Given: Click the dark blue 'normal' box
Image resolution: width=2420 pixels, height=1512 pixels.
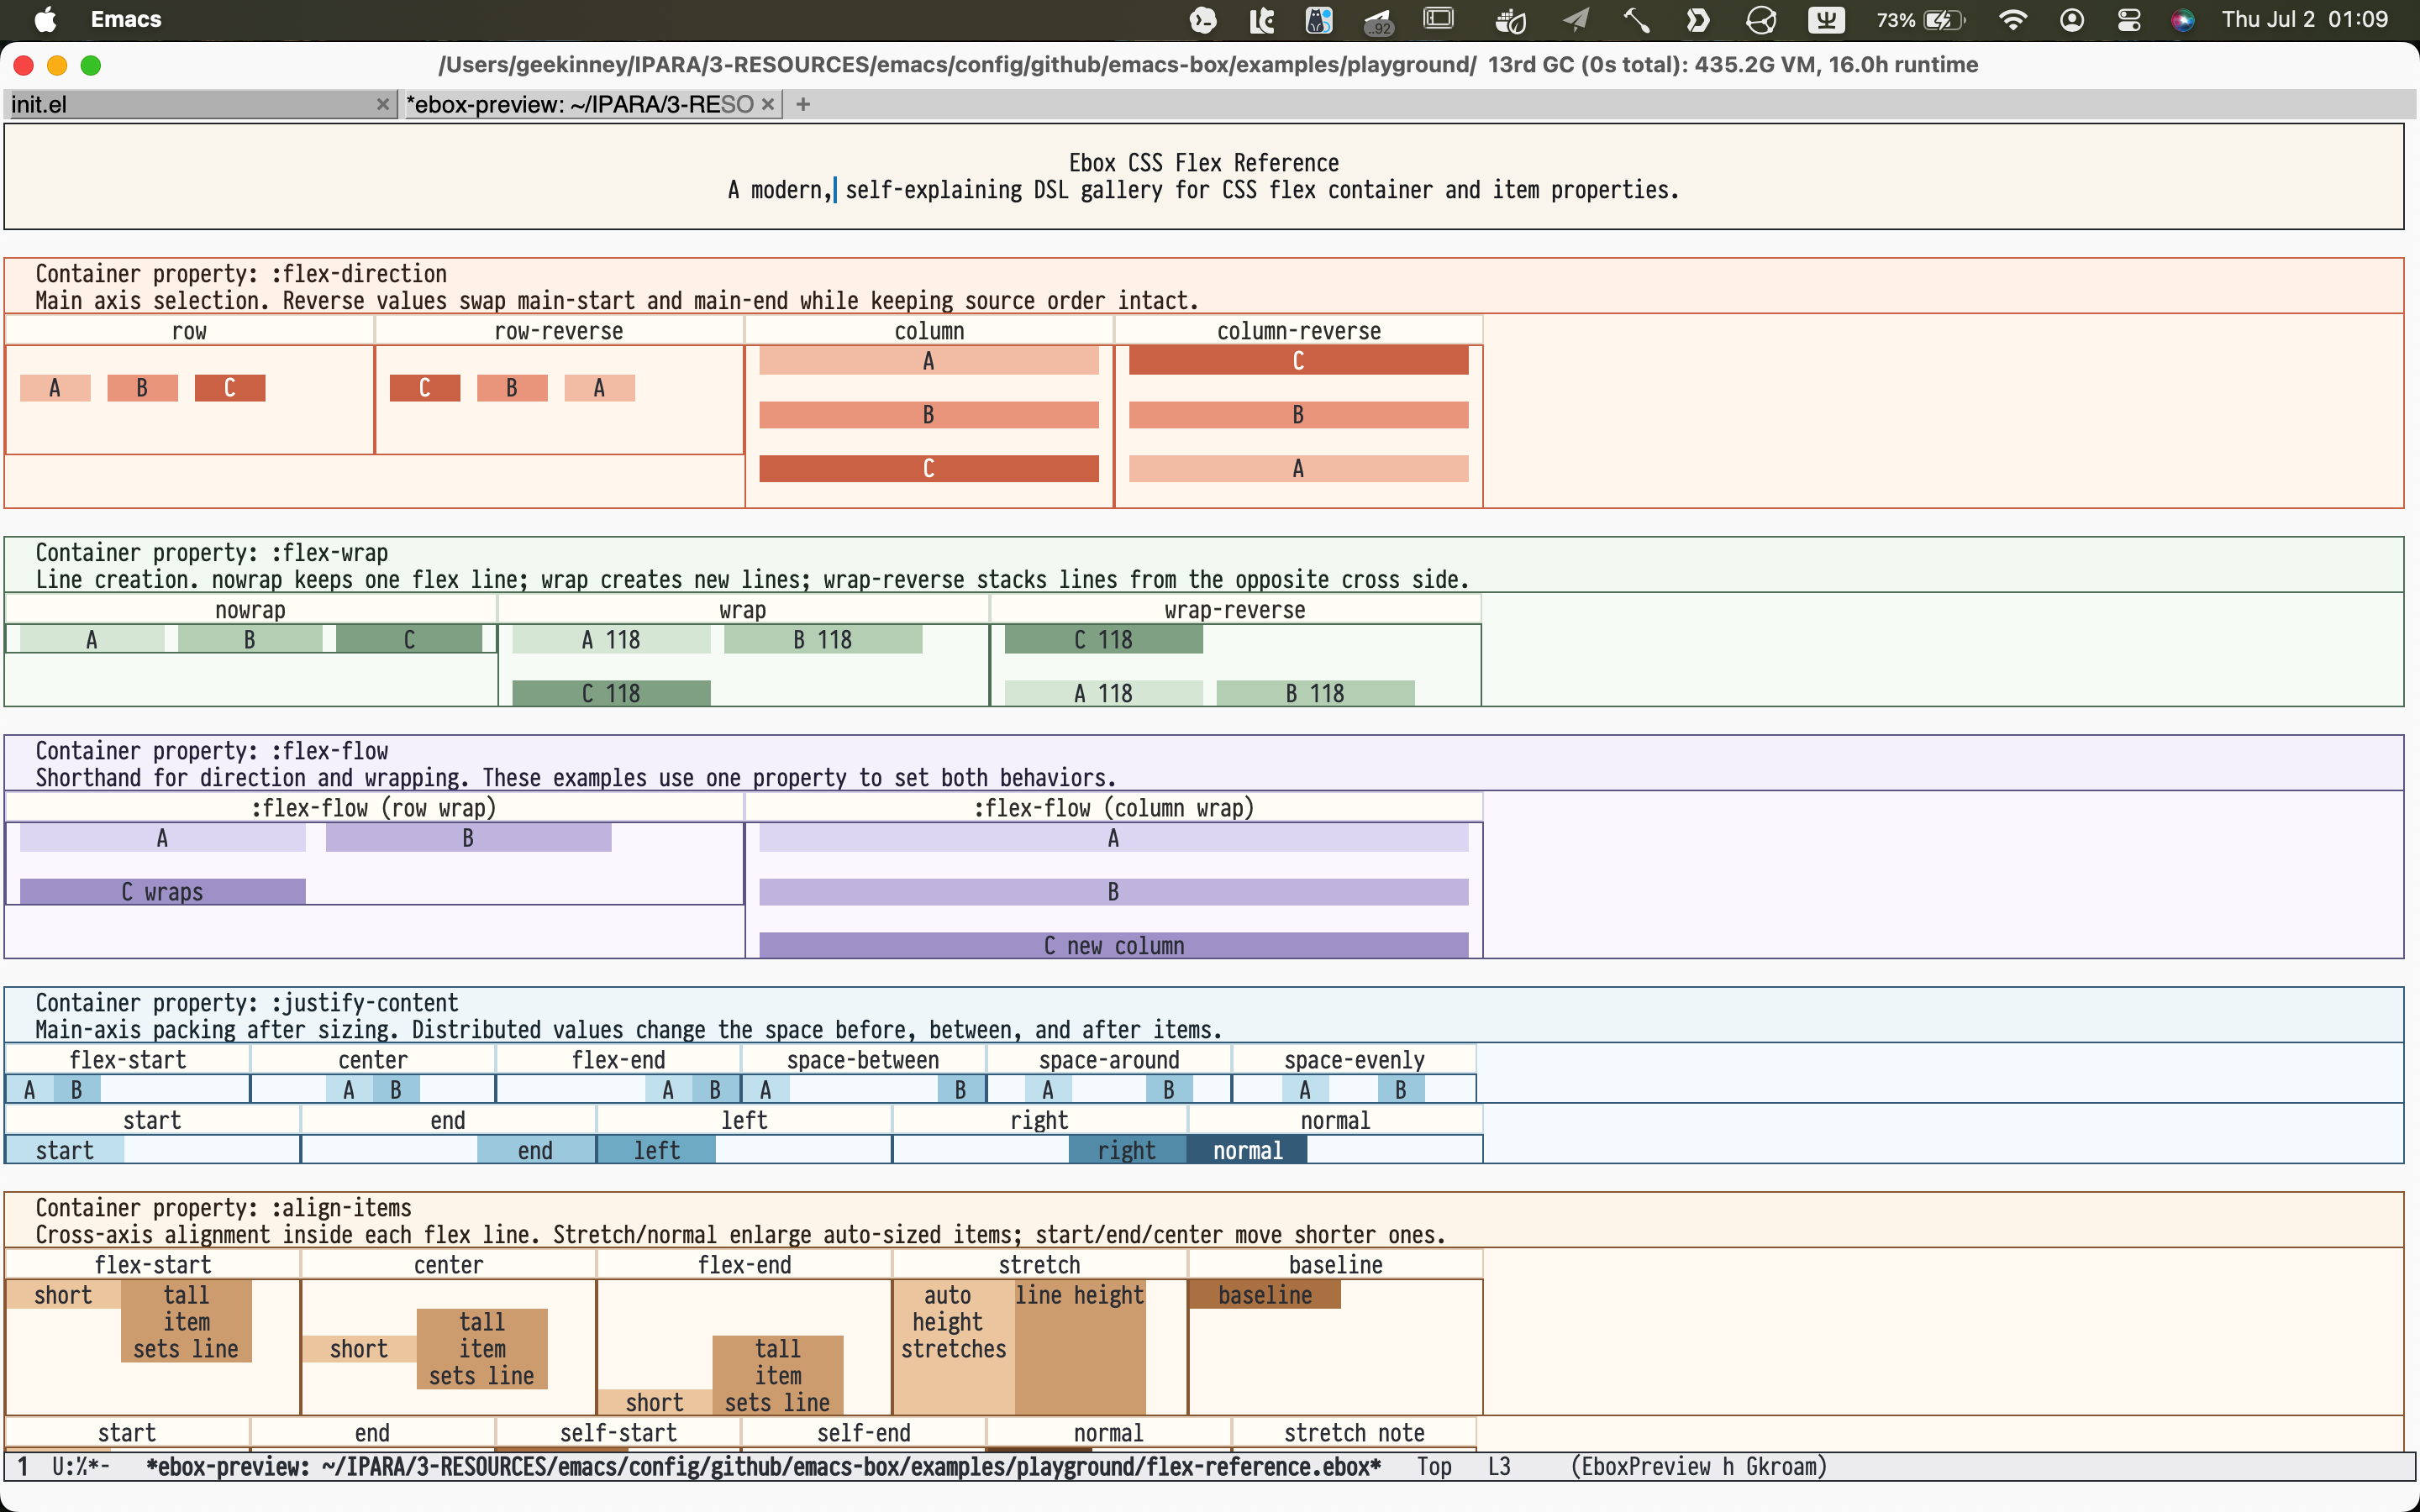Looking at the screenshot, I should 1247,1151.
